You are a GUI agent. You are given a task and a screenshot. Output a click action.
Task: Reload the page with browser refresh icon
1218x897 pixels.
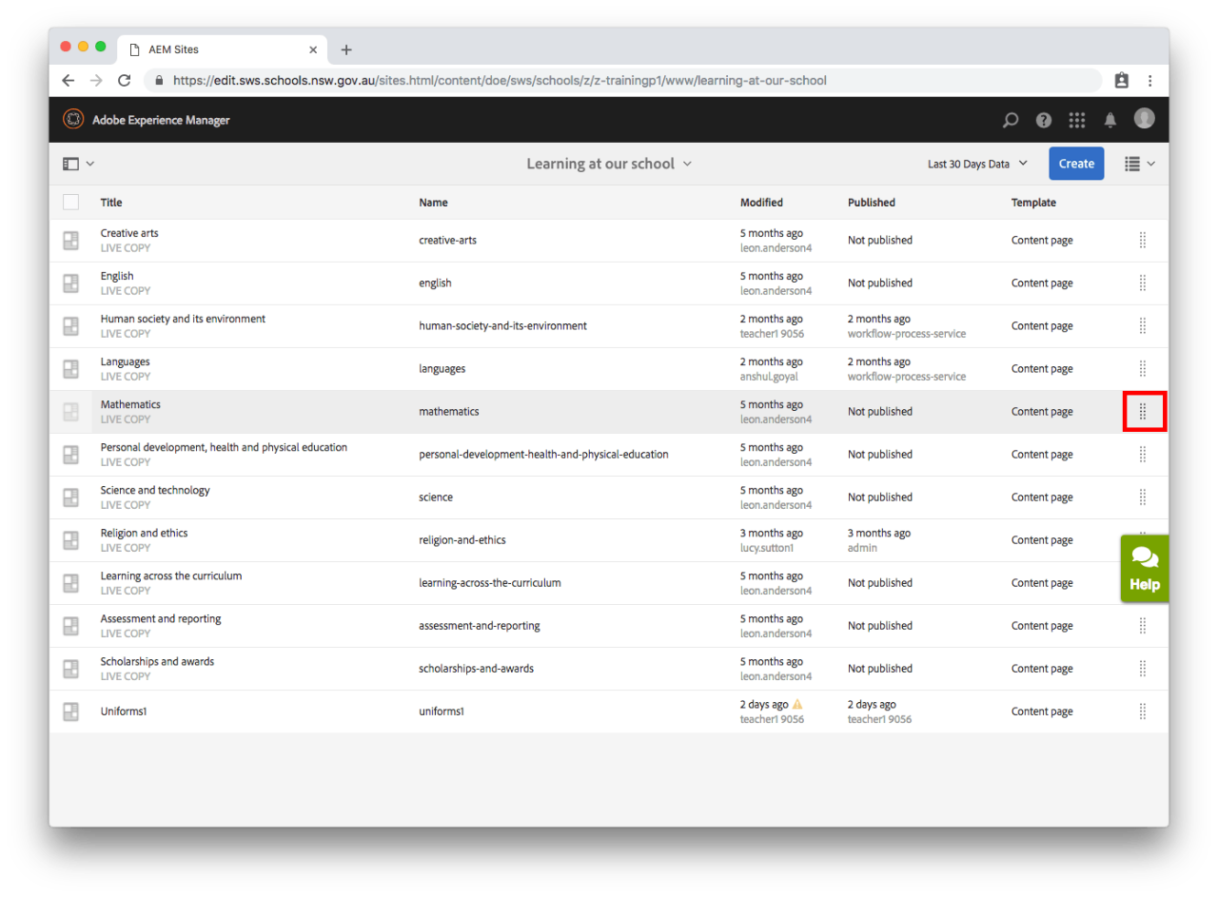(x=124, y=81)
